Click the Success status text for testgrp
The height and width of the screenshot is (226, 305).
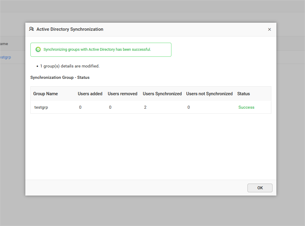tap(246, 107)
